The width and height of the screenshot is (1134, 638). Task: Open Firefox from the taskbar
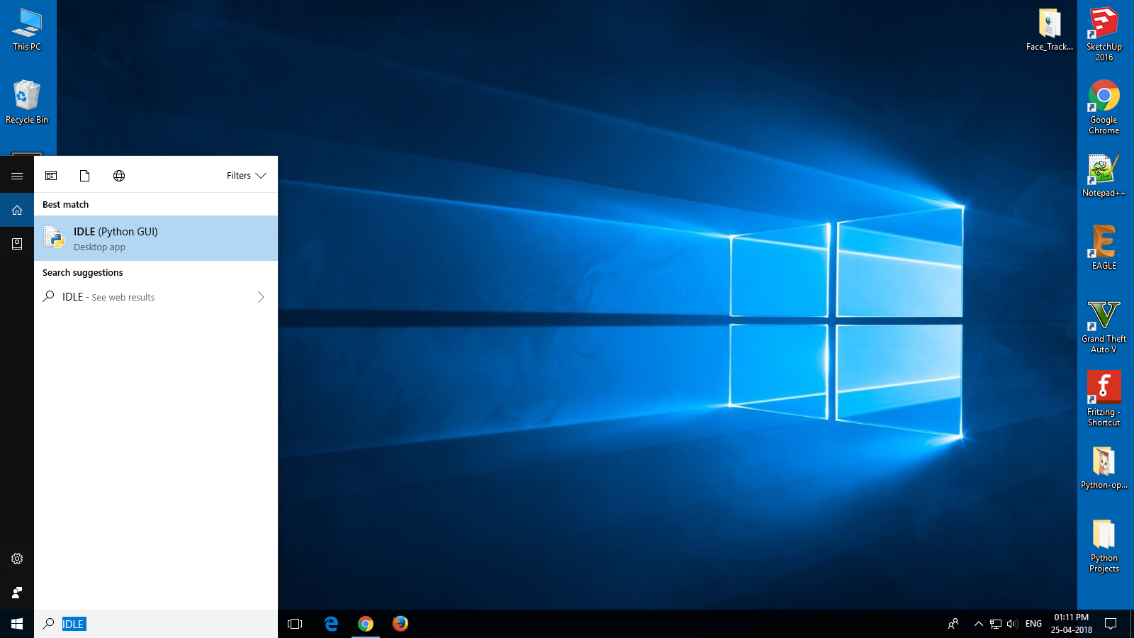[x=400, y=624]
